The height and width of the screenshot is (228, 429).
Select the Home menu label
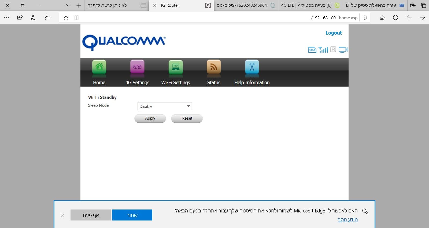99,83
